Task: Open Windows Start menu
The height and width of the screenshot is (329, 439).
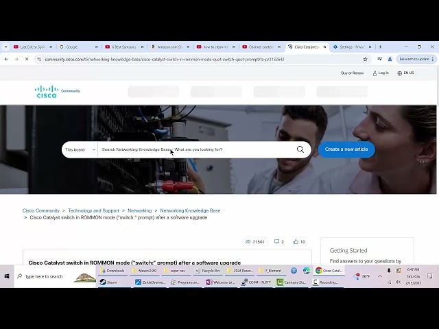Action: pos(7,276)
